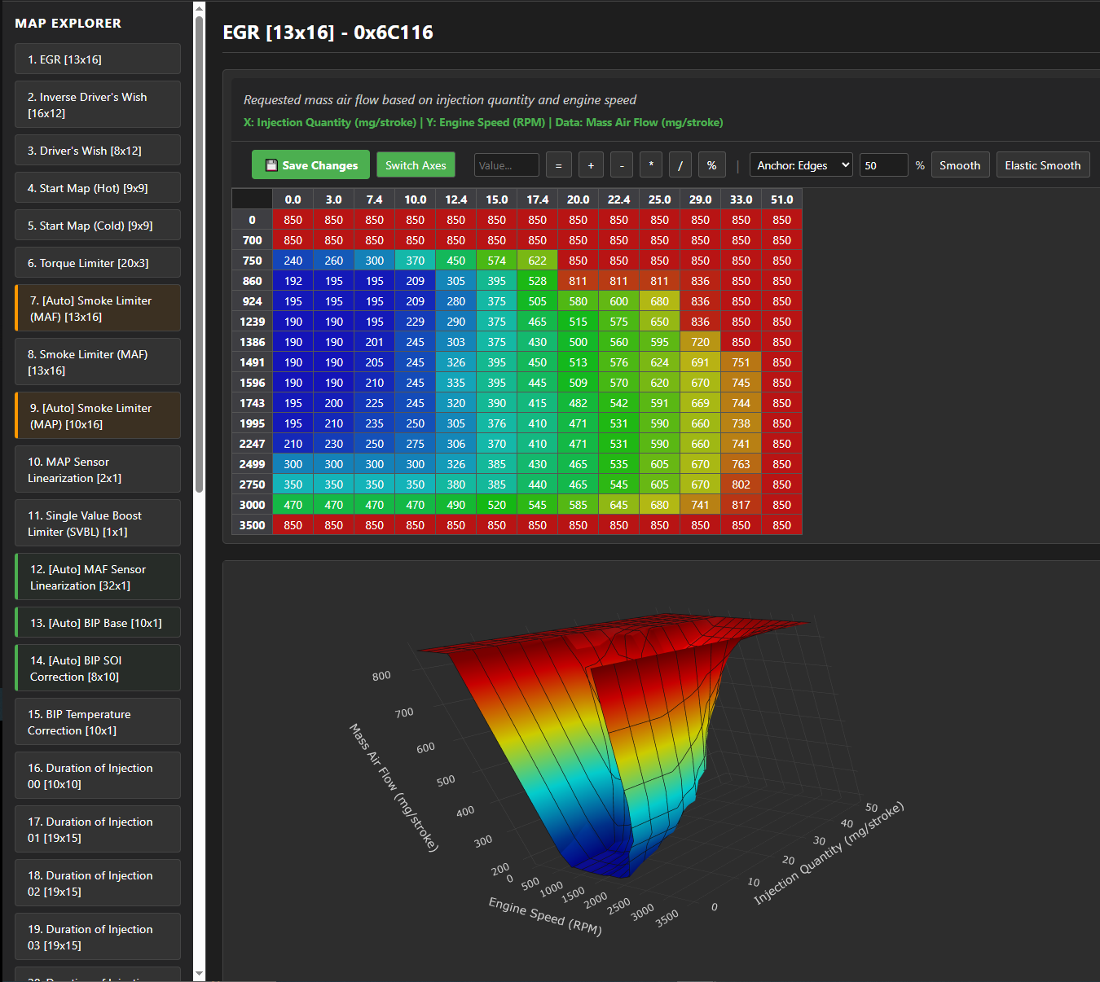Click column header 51.0
Screen dimensions: 1100x982
(782, 199)
